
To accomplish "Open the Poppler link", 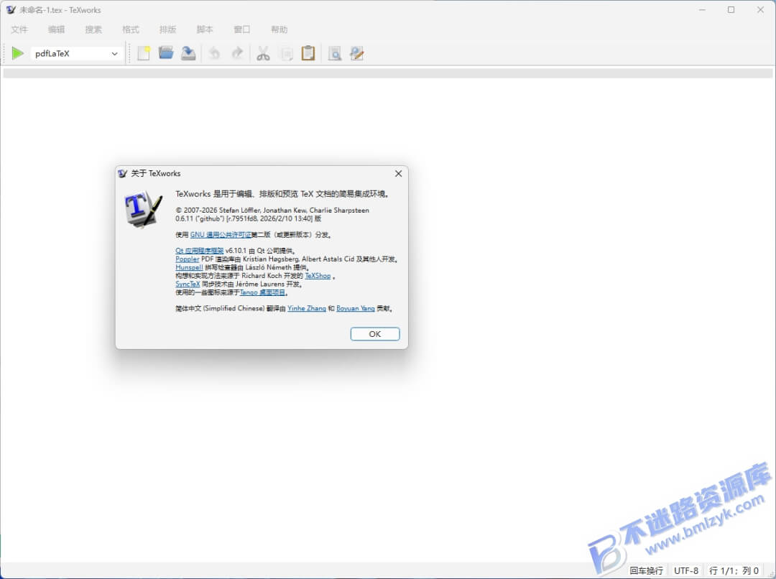I will pos(187,259).
